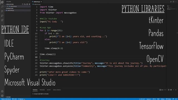Click the feedback icon in status bar
This screenshot has width=178, height=100.
(x=173, y=99)
